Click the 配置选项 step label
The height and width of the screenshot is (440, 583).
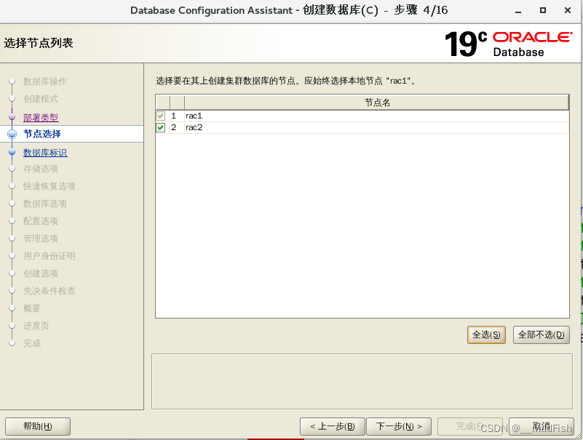tap(41, 221)
